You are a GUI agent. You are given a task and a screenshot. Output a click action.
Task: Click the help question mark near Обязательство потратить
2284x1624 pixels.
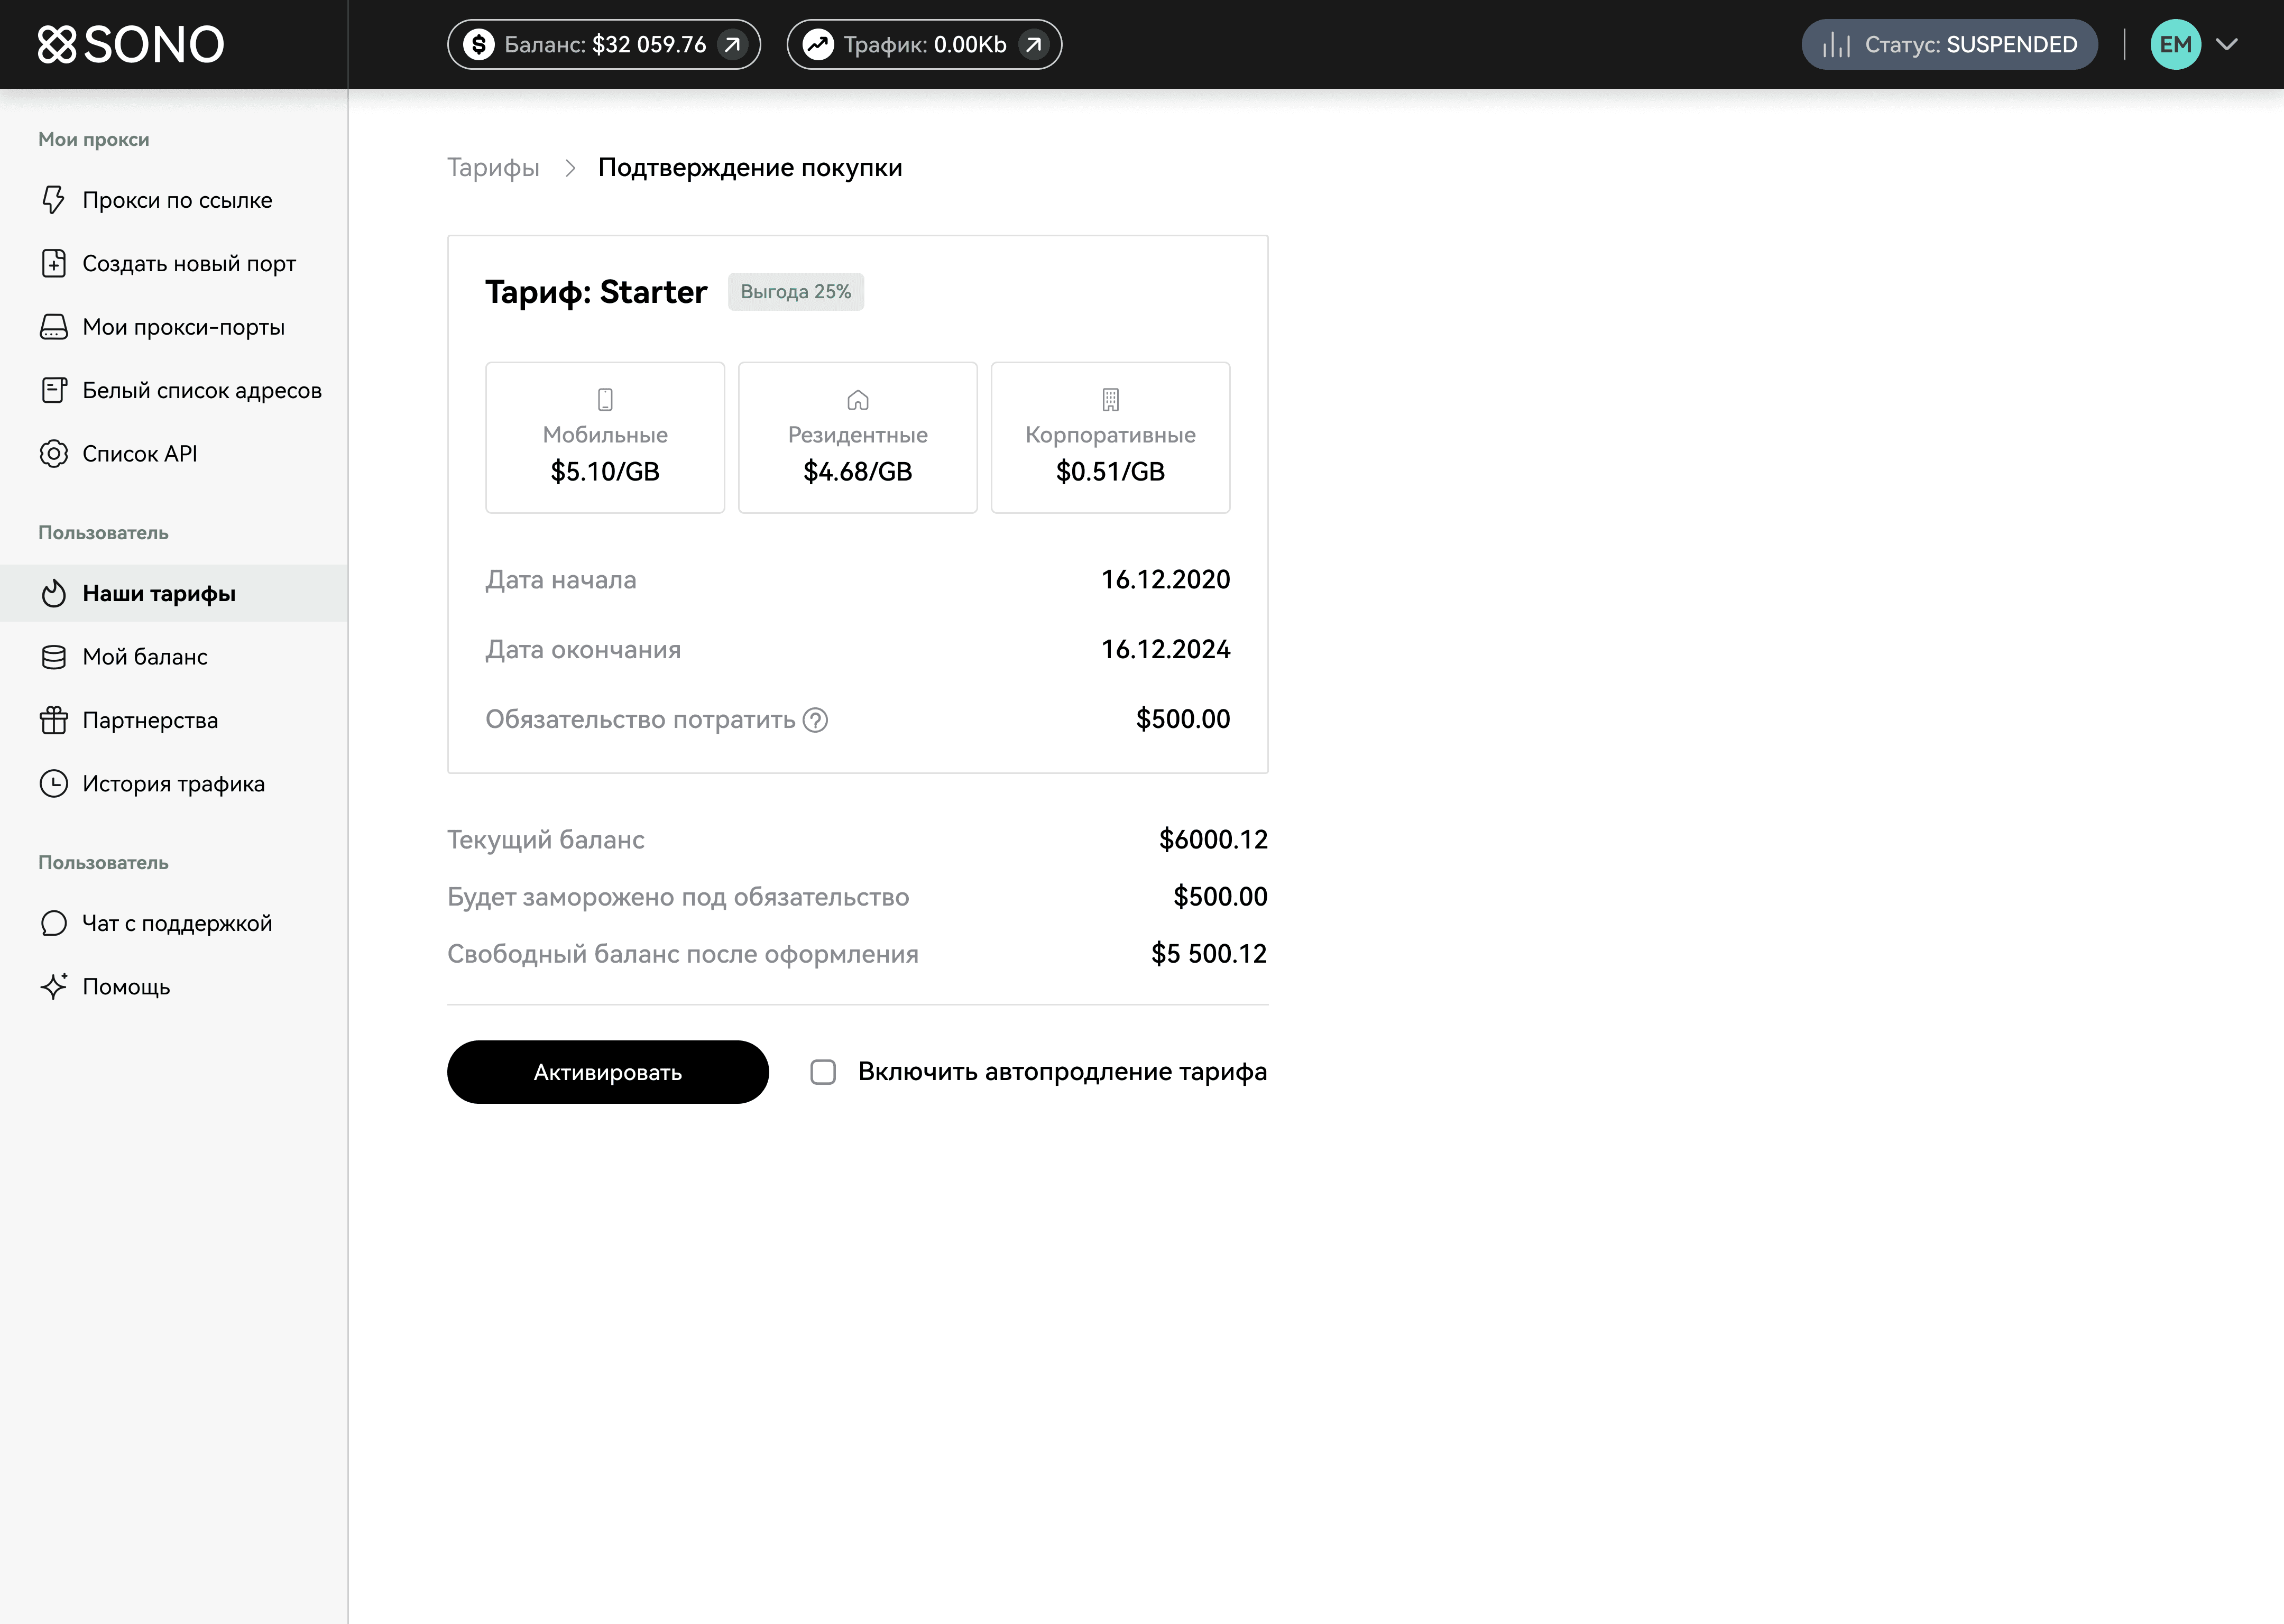click(815, 720)
